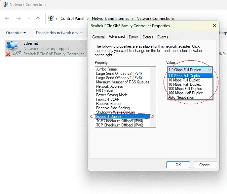Open the Organize menu

coord(16,33)
